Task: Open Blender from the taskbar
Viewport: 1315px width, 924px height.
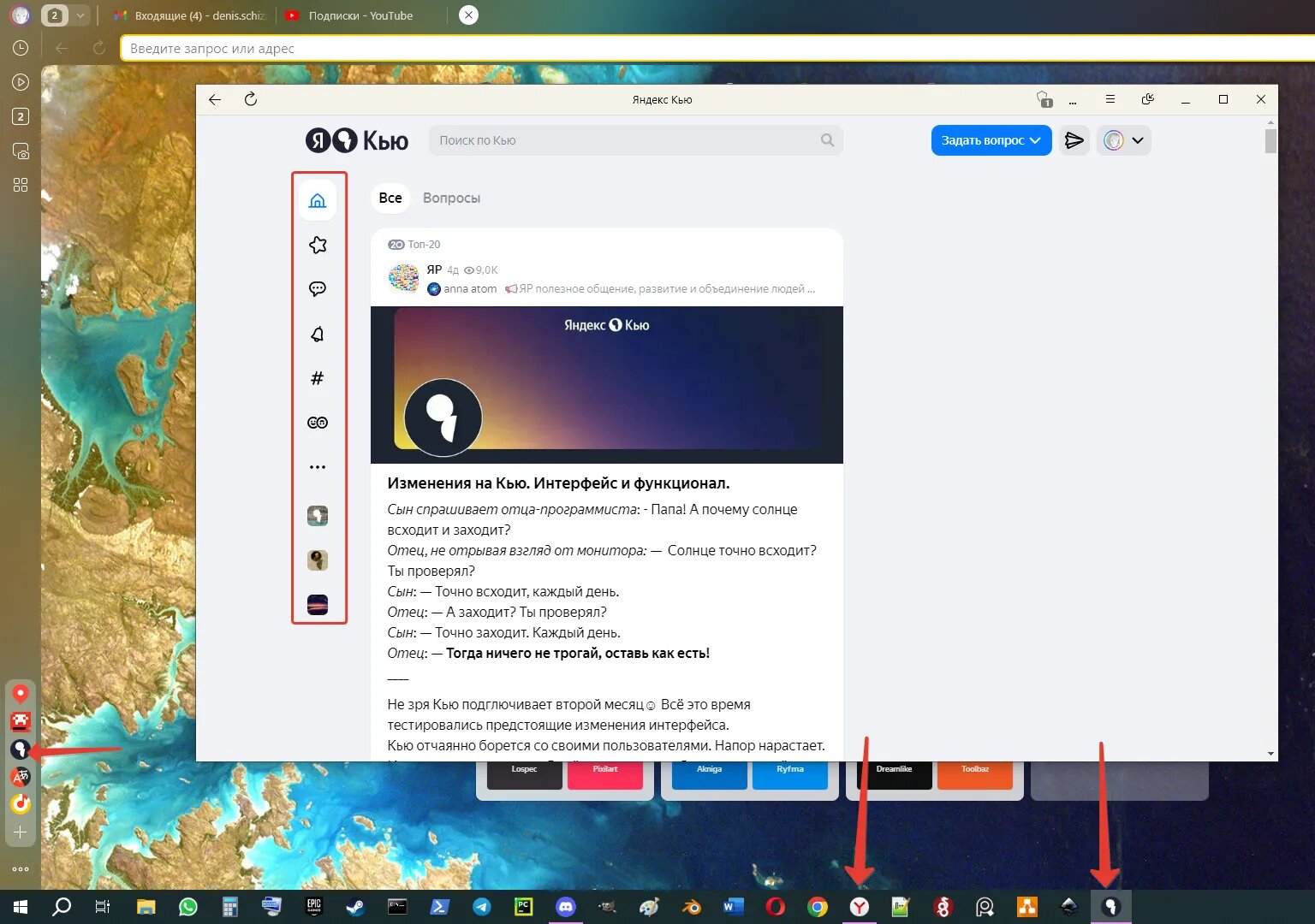Action: point(692,907)
